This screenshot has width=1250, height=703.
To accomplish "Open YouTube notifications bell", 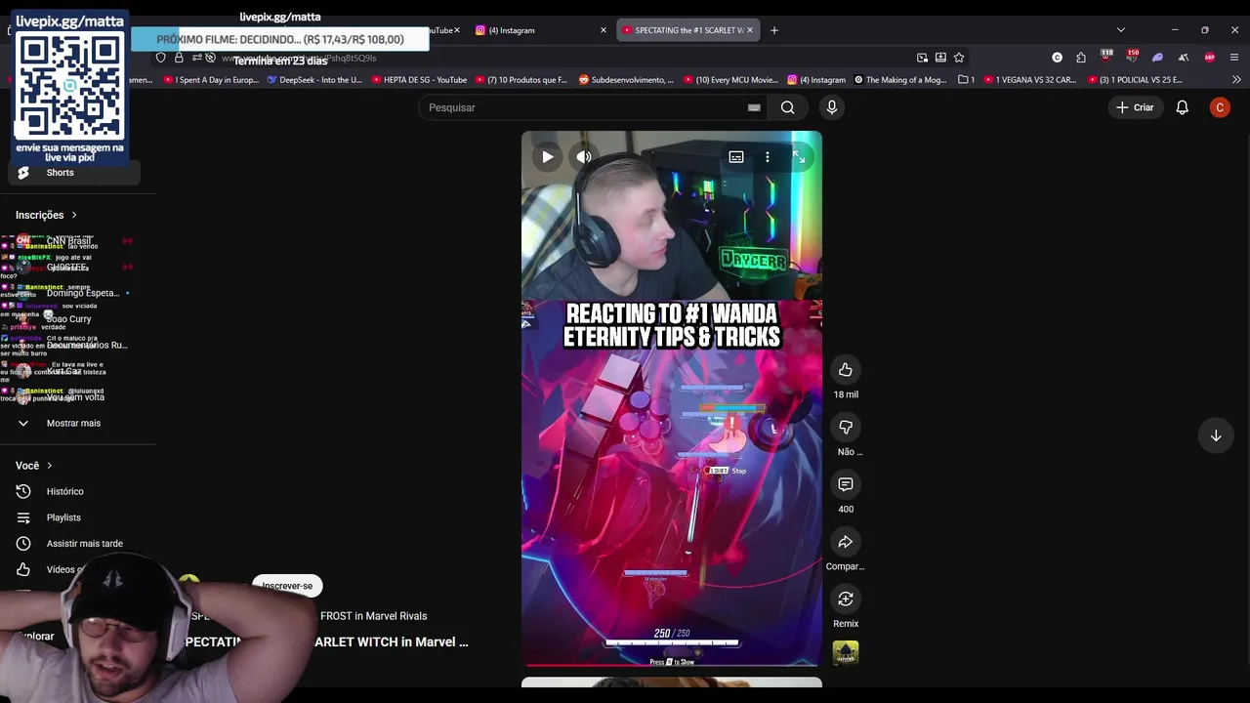I will click(x=1183, y=107).
